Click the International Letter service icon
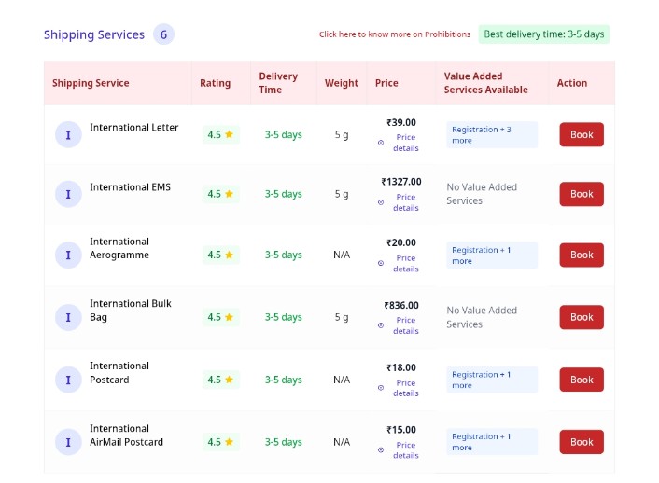The height and width of the screenshot is (483, 659). 68,135
